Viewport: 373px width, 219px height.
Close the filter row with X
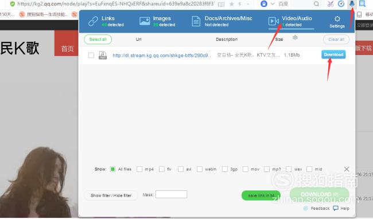[347, 169]
